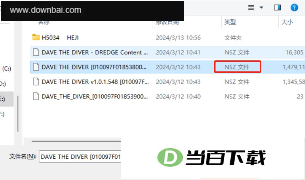Select DAVE THE DIVER - DREDGE Content file
Image resolution: width=305 pixels, height=180 pixels.
(x=95, y=52)
